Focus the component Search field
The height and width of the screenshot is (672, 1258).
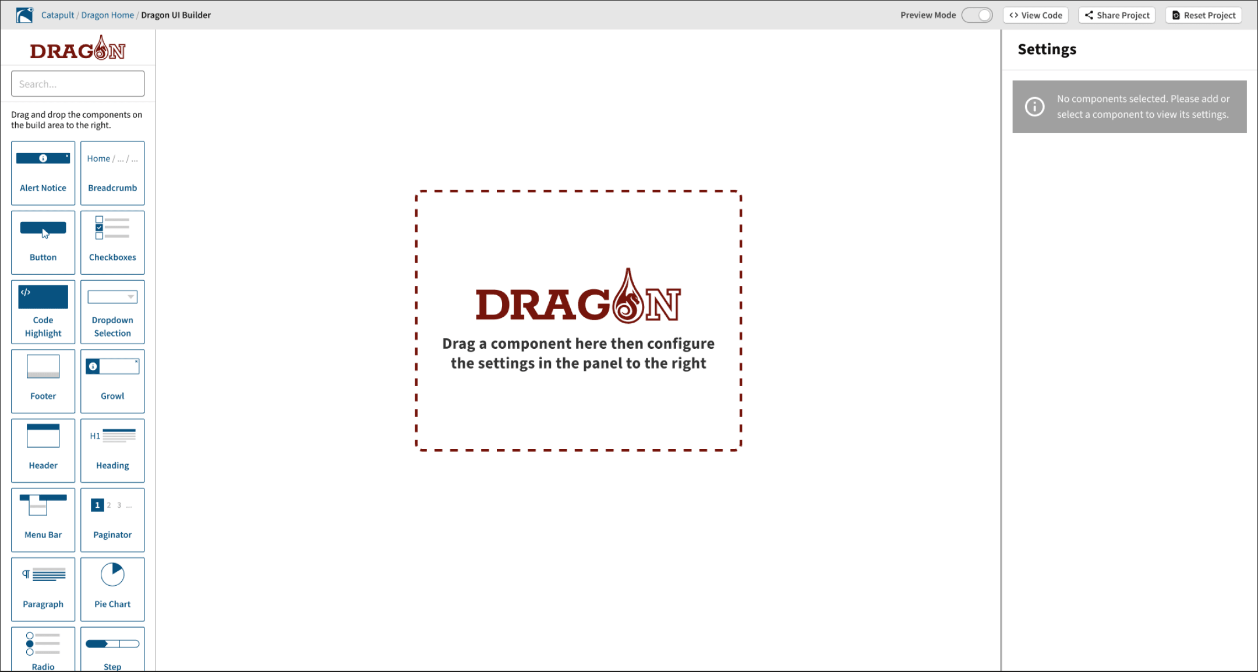pos(77,84)
